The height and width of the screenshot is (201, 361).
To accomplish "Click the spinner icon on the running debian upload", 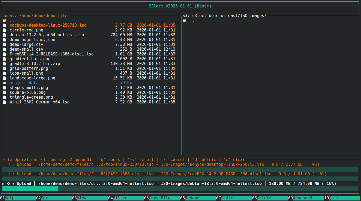I will [8, 183].
